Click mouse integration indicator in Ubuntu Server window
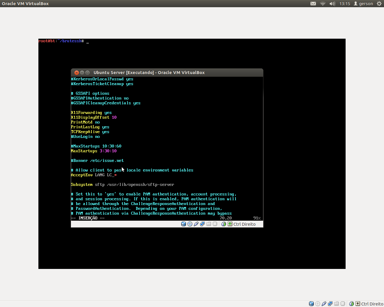The image size is (384, 307). [224, 224]
